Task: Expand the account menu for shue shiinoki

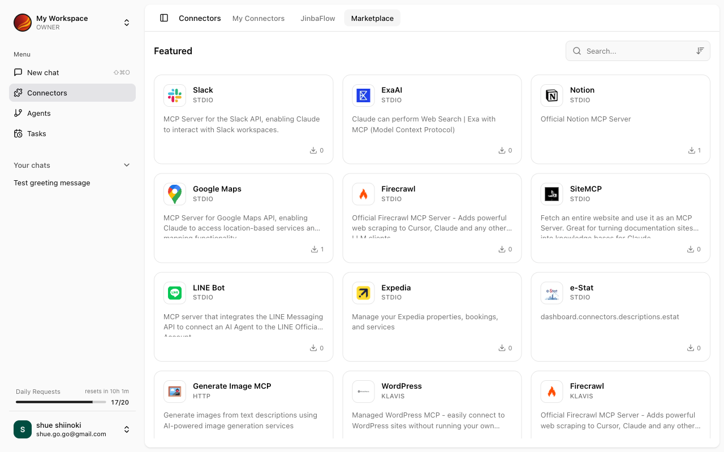Action: click(127, 429)
